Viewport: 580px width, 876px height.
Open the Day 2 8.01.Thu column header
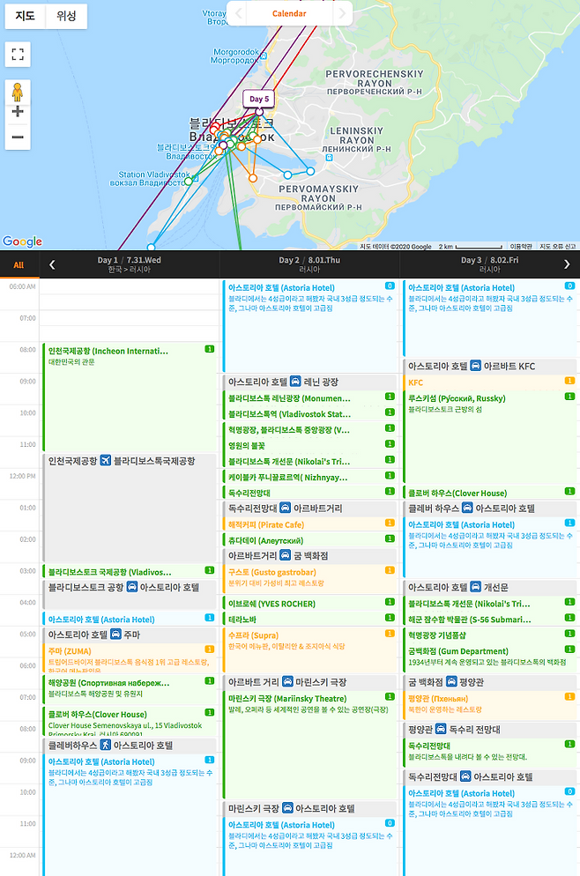pos(310,264)
